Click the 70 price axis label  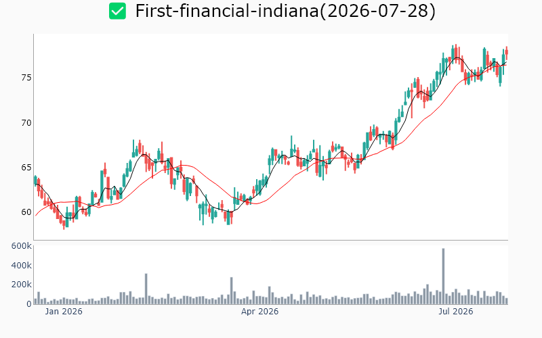tap(26, 123)
